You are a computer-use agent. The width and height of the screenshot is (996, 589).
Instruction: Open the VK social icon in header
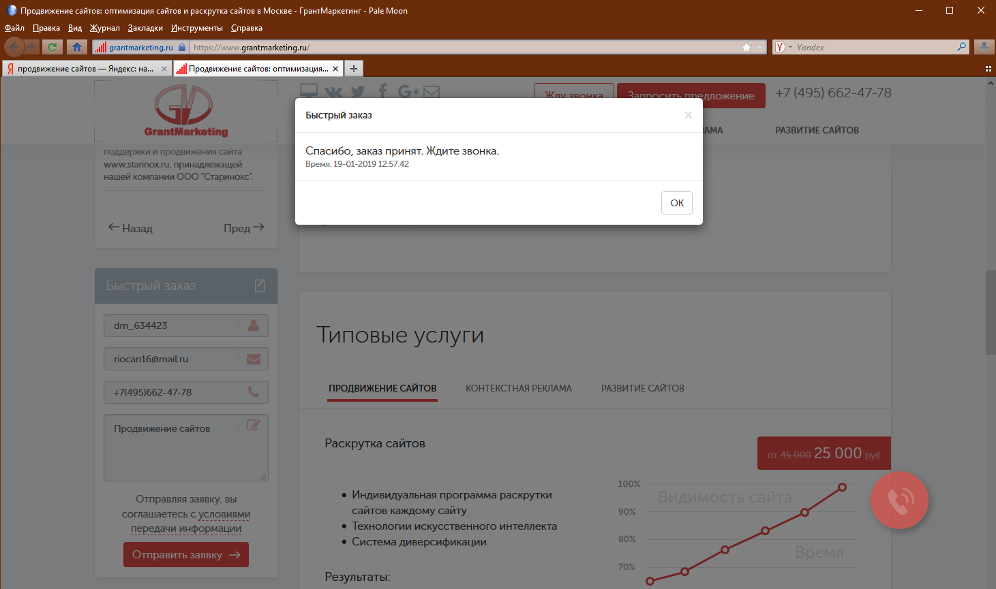334,91
